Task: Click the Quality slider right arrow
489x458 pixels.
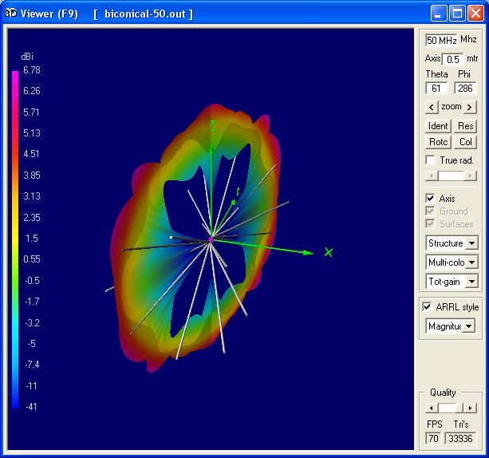Action: pyautogui.click(x=471, y=408)
